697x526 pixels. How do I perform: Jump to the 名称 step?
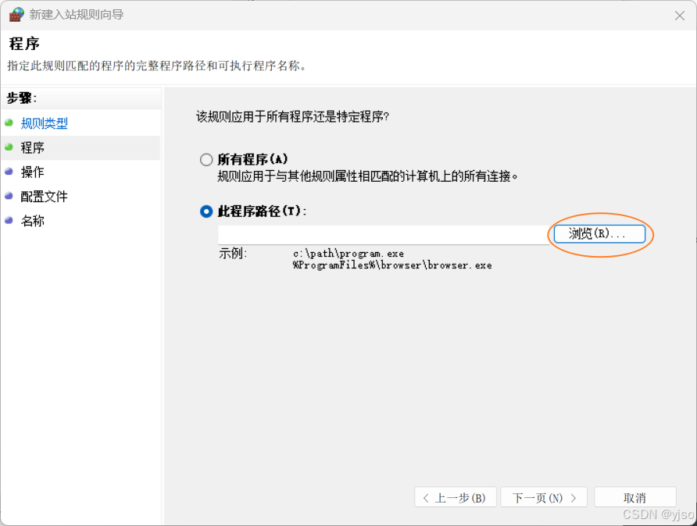tap(32, 221)
